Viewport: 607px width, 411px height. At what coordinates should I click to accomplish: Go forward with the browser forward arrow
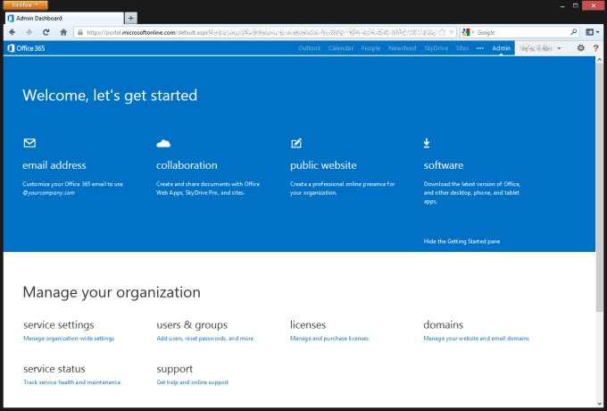(x=29, y=32)
